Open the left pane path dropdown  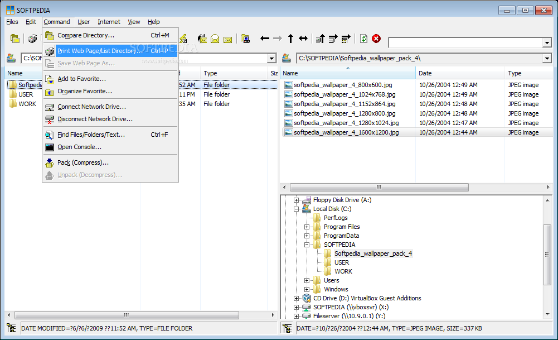point(271,58)
